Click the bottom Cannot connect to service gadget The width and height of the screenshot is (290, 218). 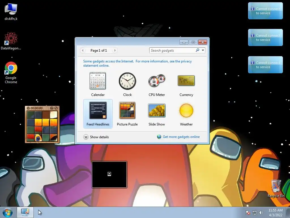click(265, 65)
